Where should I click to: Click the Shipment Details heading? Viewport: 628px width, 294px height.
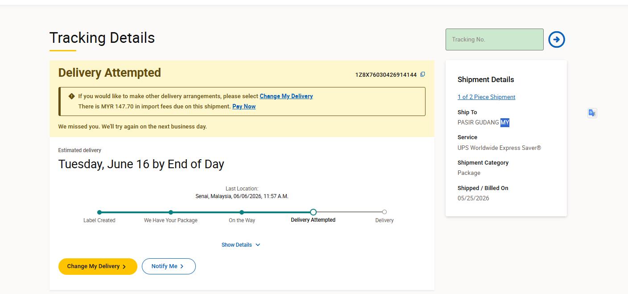pos(486,79)
